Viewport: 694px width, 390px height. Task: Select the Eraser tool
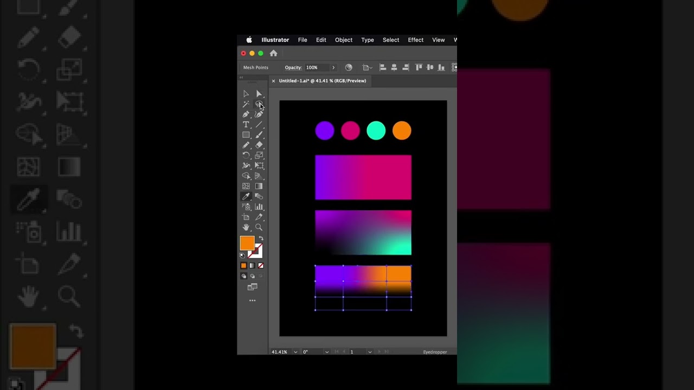259,145
